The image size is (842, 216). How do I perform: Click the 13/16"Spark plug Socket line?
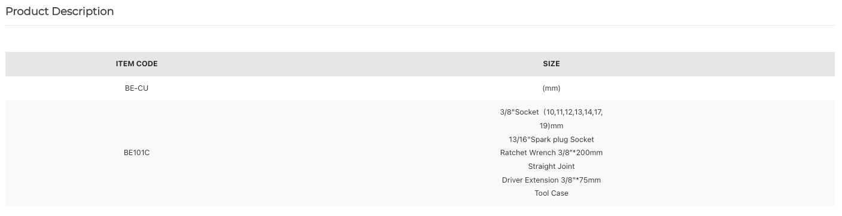point(551,140)
